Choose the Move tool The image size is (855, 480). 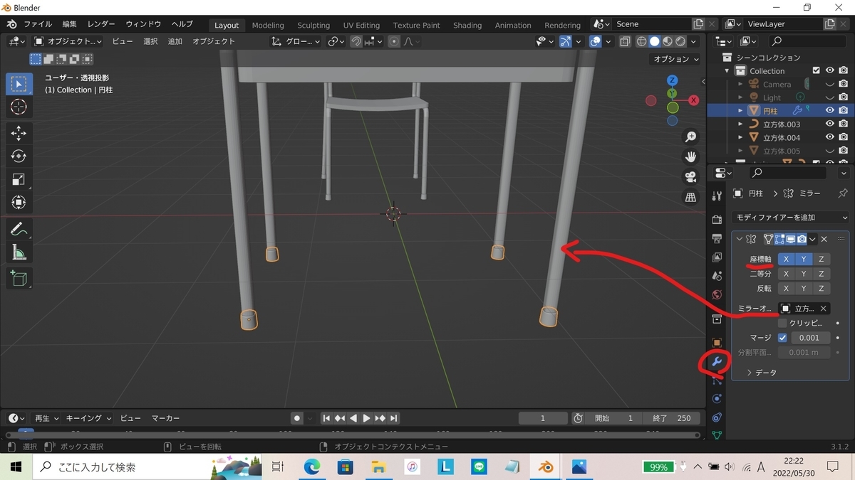(x=19, y=133)
